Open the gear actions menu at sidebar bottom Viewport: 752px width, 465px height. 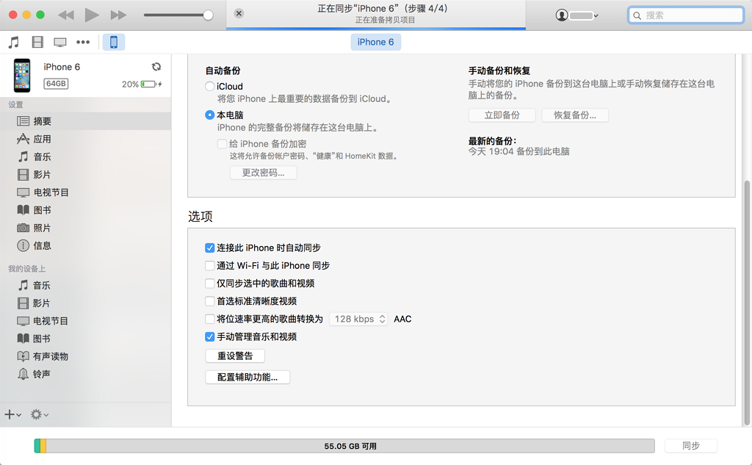40,414
